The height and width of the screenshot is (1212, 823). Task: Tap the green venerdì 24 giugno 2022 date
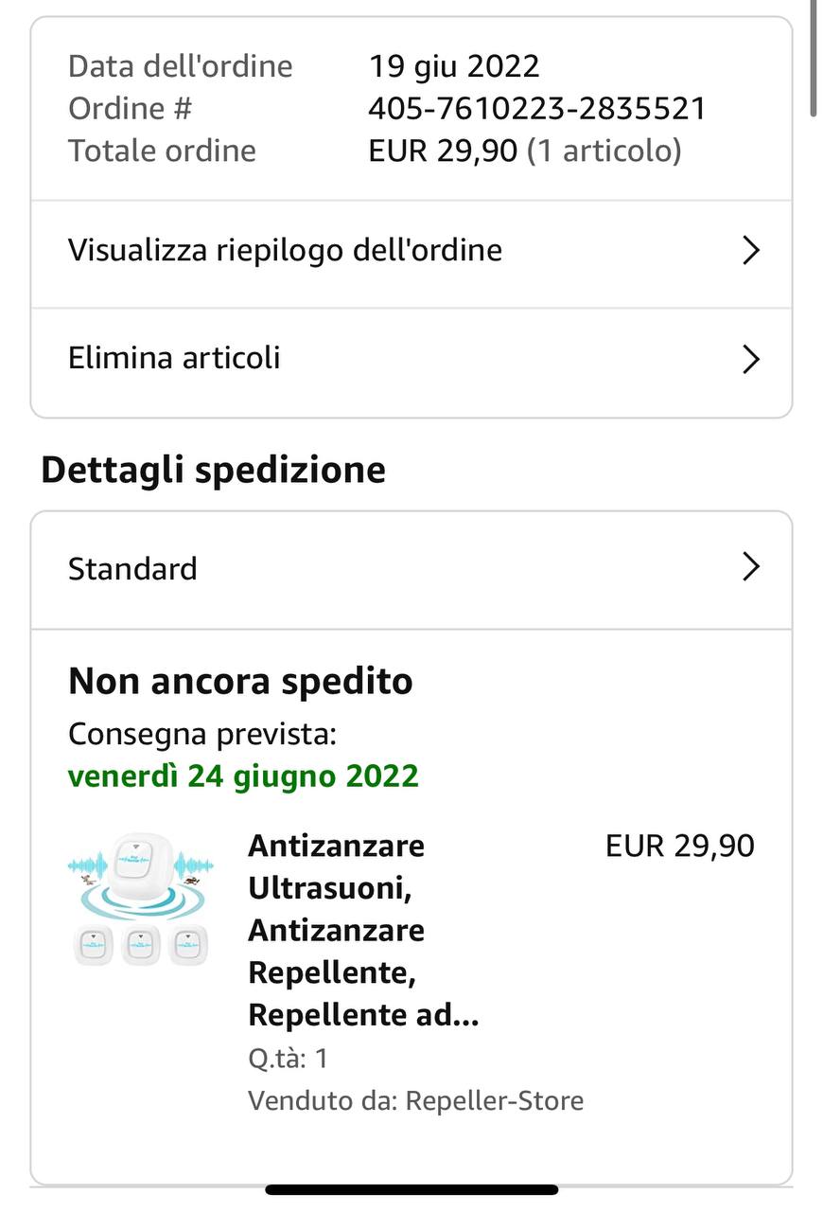[243, 776]
